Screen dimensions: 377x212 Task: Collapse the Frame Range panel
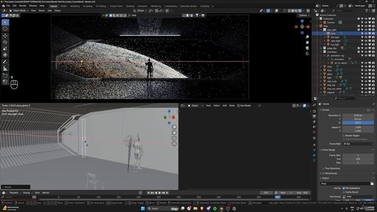(328, 150)
